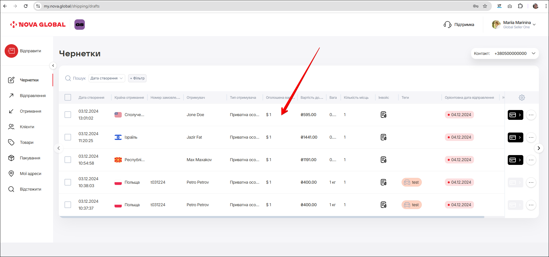Image resolution: width=549 pixels, height=257 pixels.
Task: Open Клієнти section in the sidebar
Action: coord(27,127)
